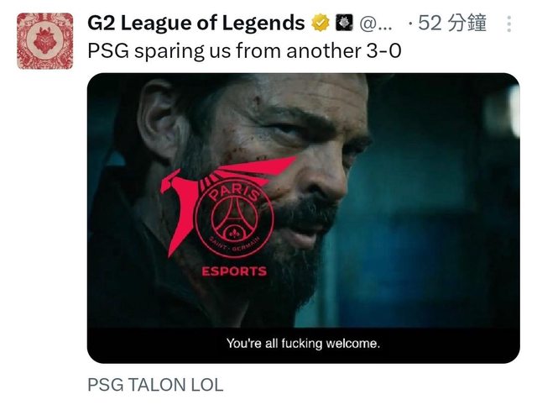Click the G2 League of Legends display name
The height and width of the screenshot is (405, 537).
pos(196,23)
